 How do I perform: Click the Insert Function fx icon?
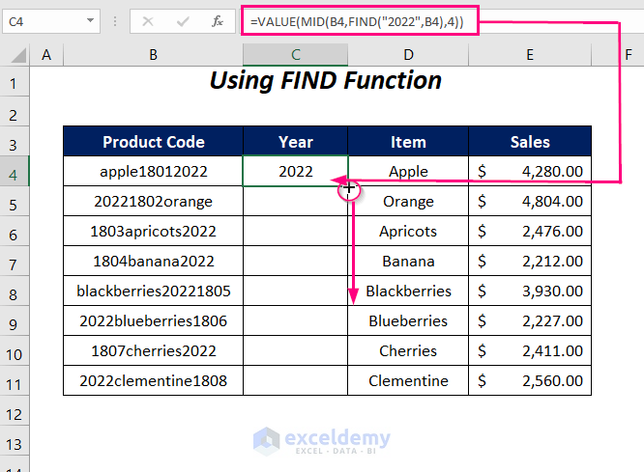coord(218,20)
